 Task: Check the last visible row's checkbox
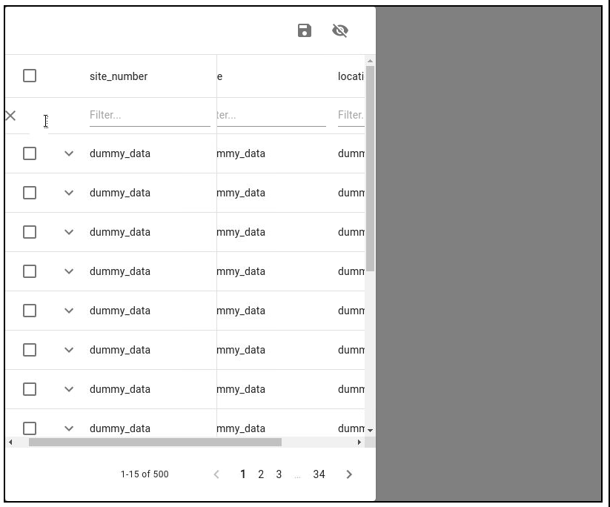point(30,428)
